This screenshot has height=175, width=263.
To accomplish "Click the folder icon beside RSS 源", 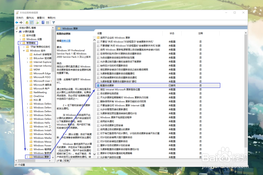I will (31, 100).
